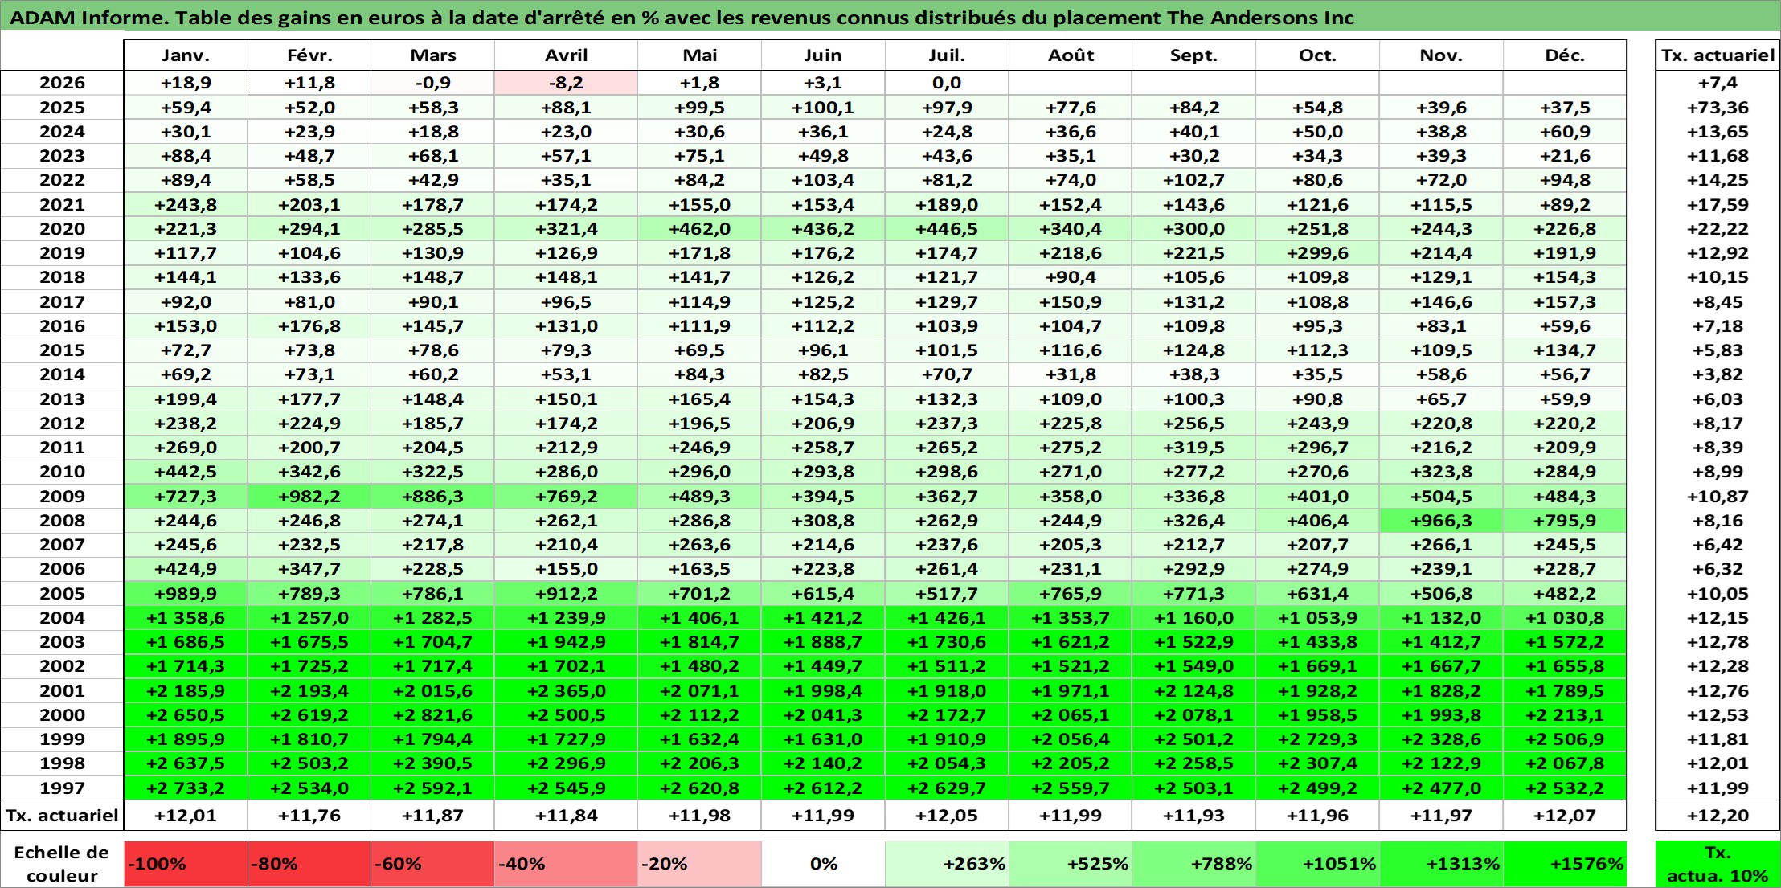This screenshot has width=1781, height=888.
Task: Click the +73,36 actuarial rate for 2025
Action: point(1718,108)
